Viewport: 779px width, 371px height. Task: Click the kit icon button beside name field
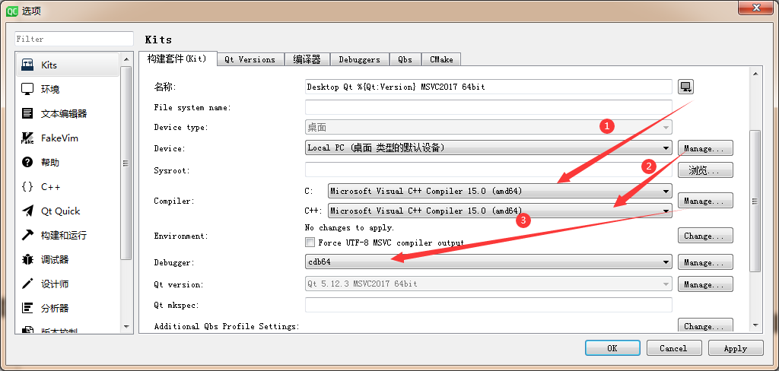(x=685, y=87)
